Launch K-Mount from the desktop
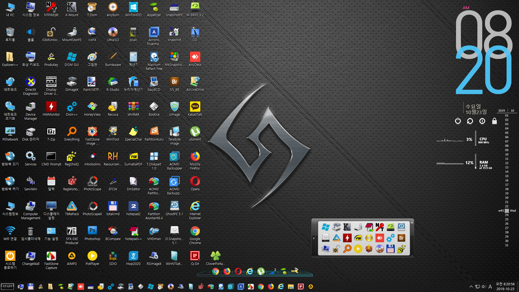This screenshot has height=292, width=519. 72,9
